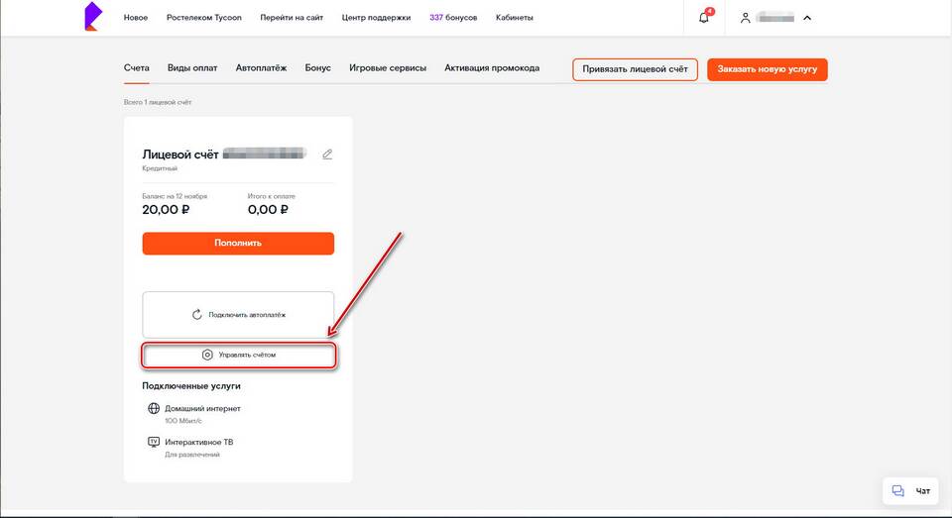Screen dimensions: 952x518
Task: Open the 337 бонусов link
Action: pos(454,18)
